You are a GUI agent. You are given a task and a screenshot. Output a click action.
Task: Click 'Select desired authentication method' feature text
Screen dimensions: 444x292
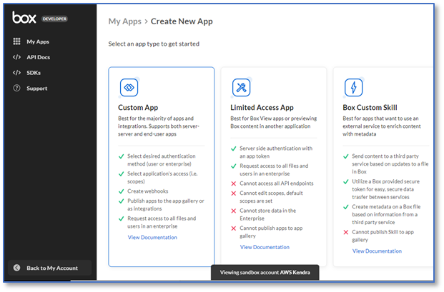tap(162, 160)
